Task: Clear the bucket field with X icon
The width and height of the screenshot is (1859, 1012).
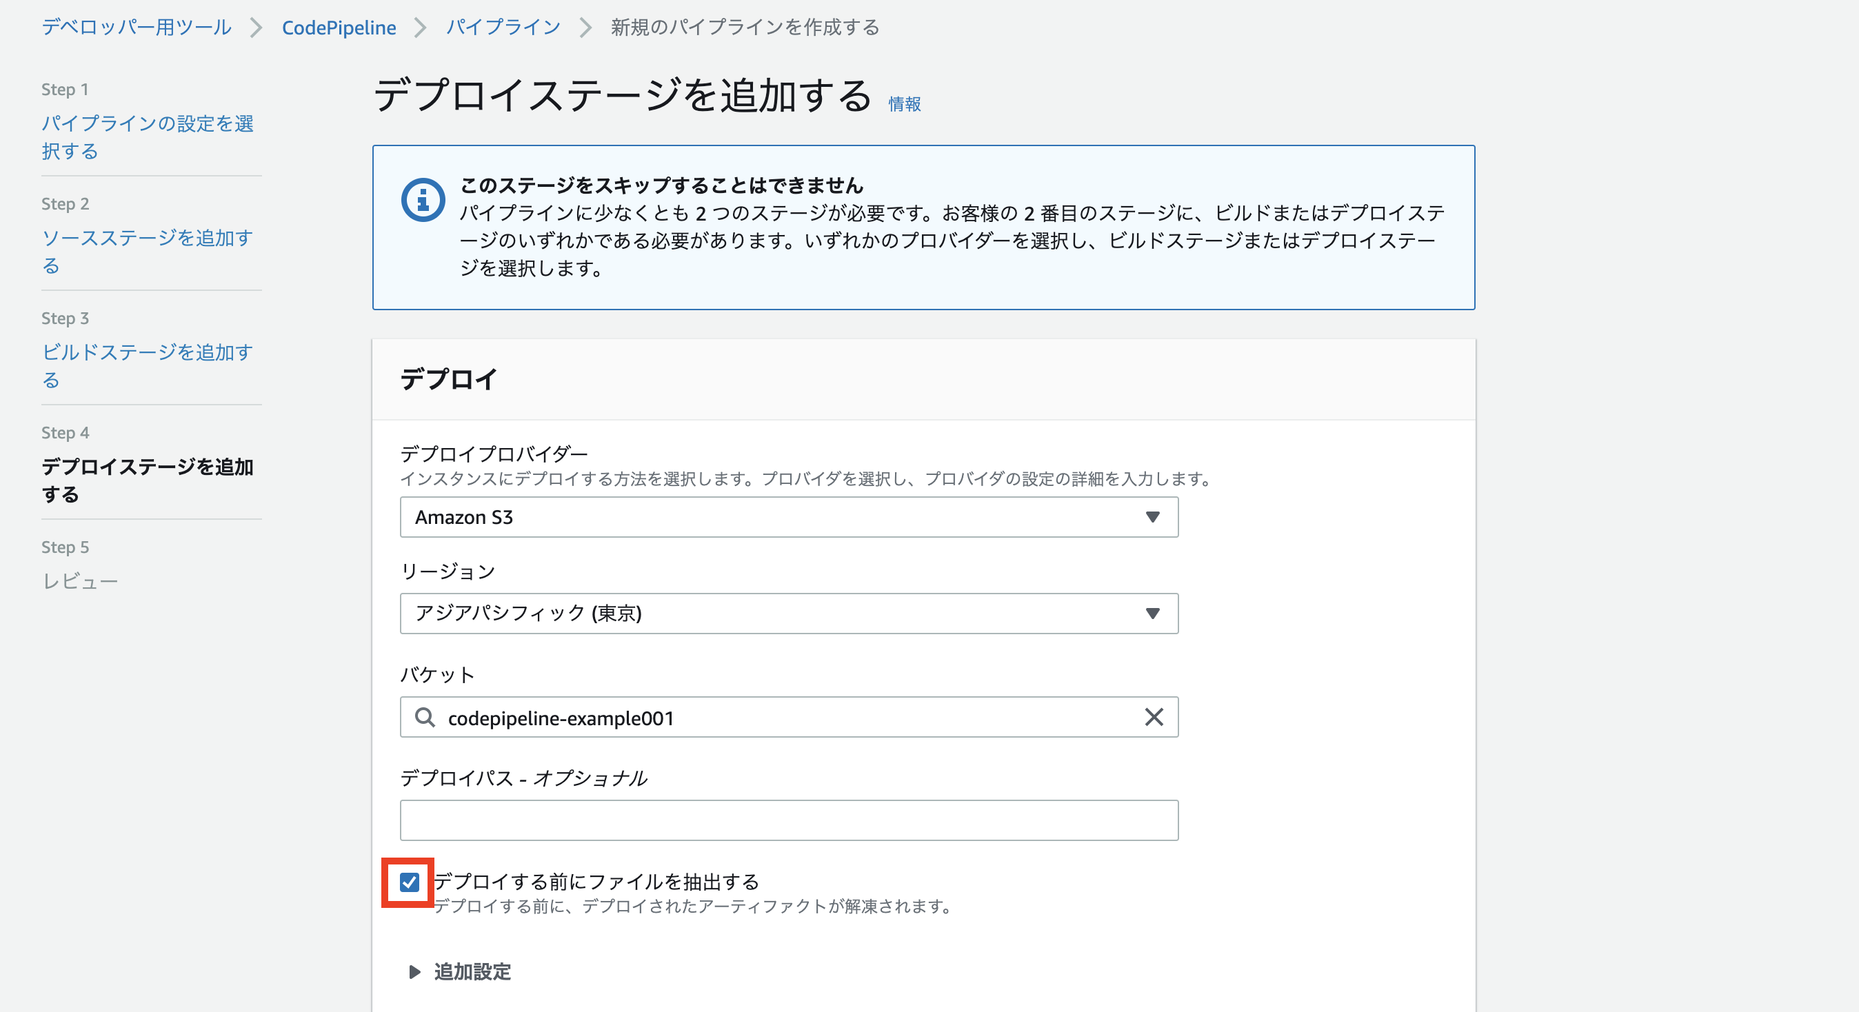Action: [1153, 717]
